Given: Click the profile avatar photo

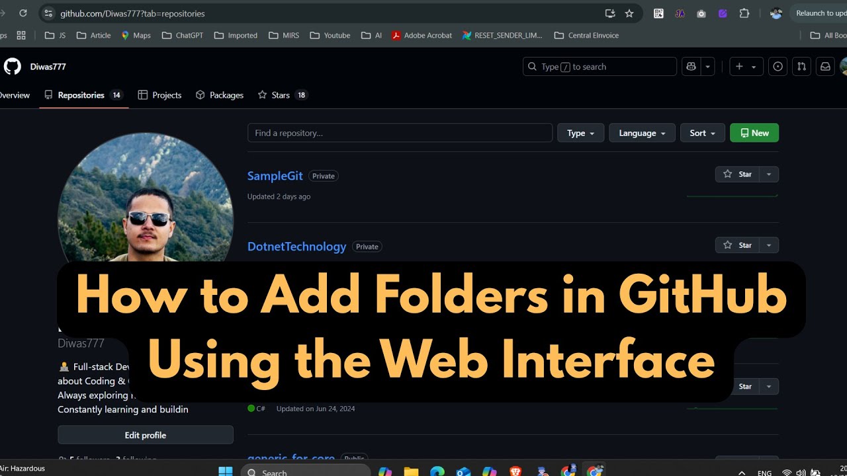Looking at the screenshot, I should [146, 198].
